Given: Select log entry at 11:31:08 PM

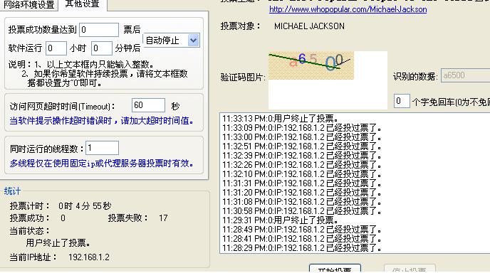Looking at the screenshot, I should [302, 202].
